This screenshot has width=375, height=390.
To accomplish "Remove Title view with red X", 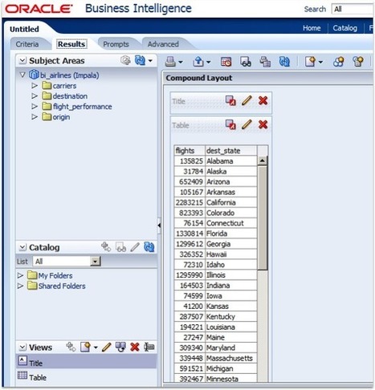I will (263, 101).
